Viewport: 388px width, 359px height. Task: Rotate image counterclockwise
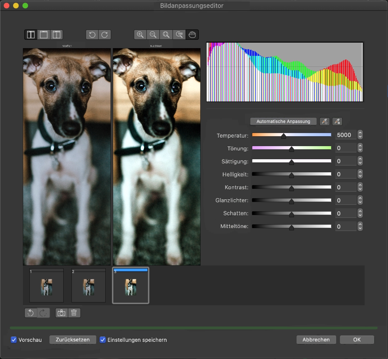tap(92, 35)
